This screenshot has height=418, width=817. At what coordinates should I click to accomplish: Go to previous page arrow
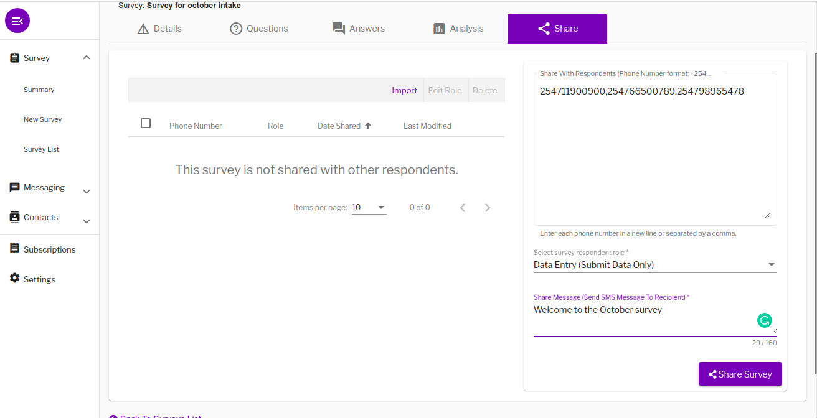click(463, 208)
